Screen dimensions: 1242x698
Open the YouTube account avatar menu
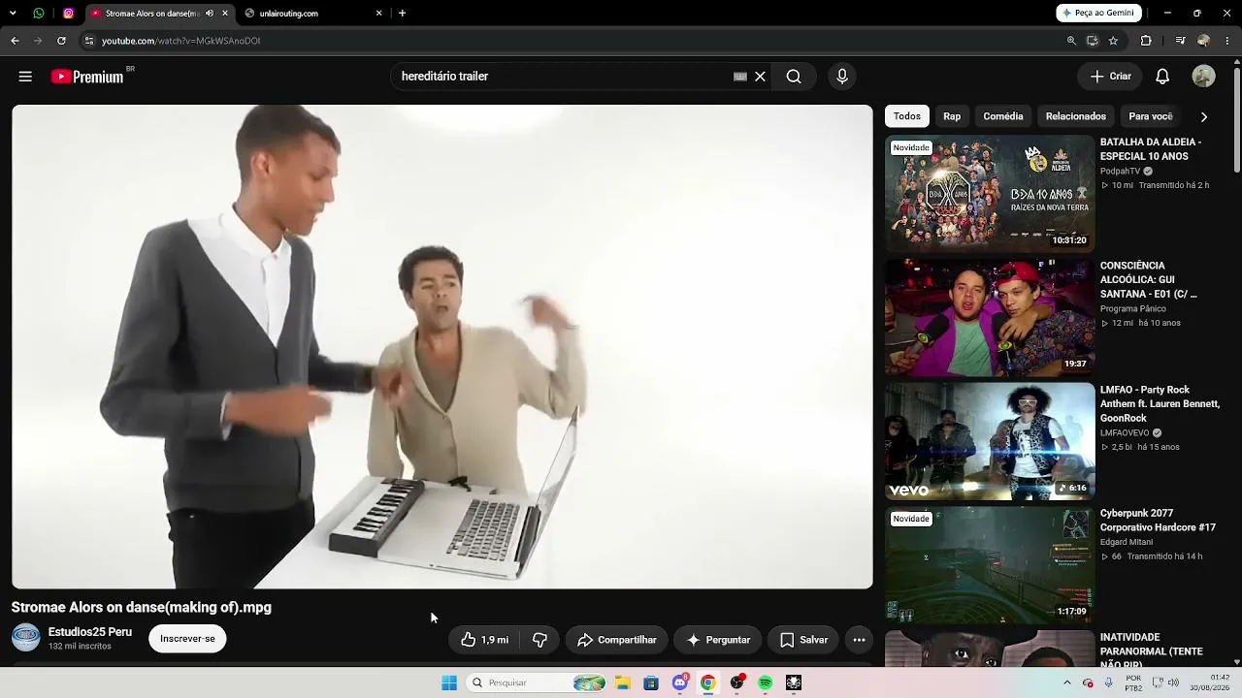[1203, 77]
